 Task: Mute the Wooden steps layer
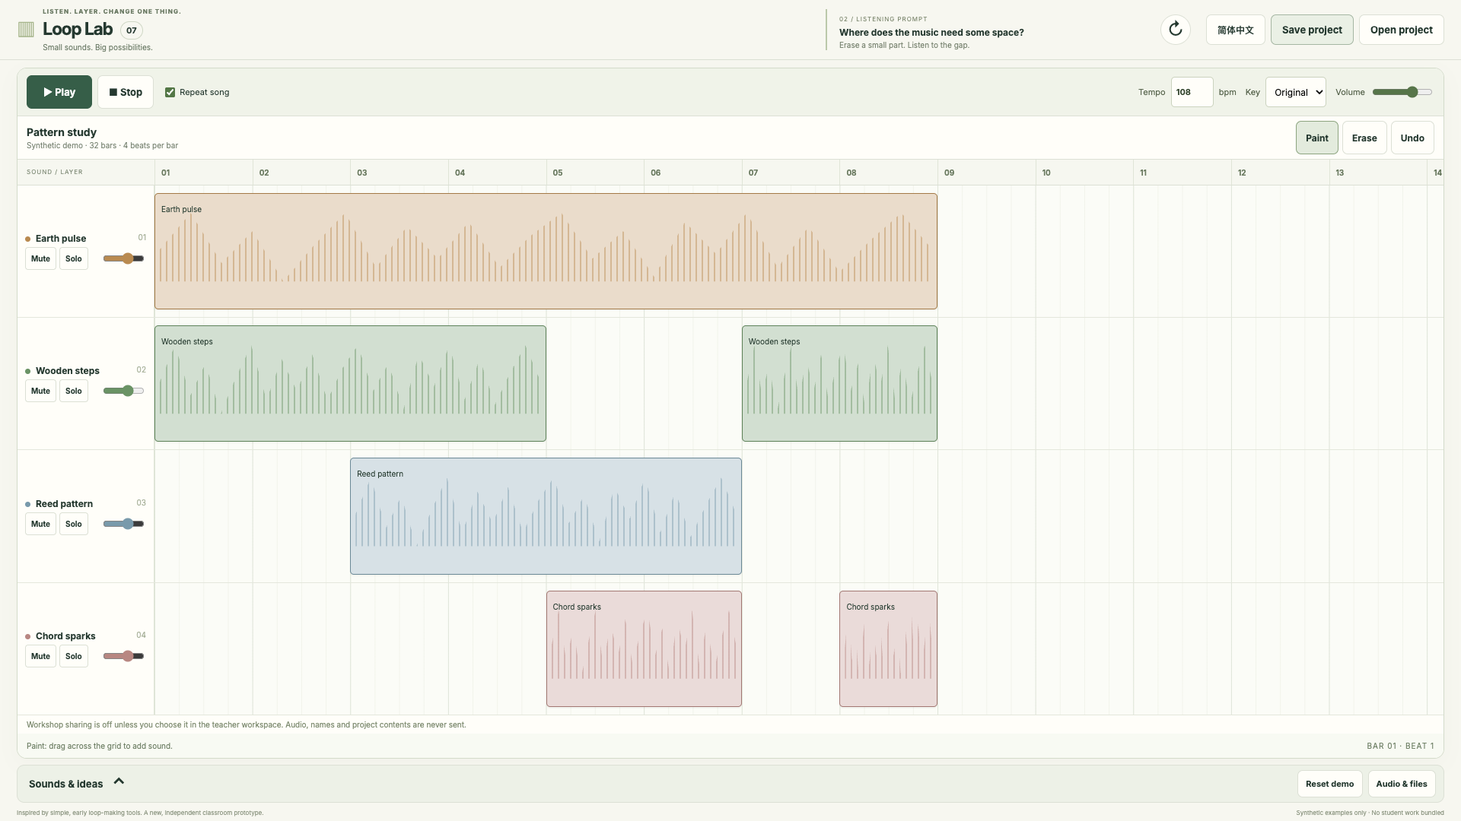coord(40,391)
